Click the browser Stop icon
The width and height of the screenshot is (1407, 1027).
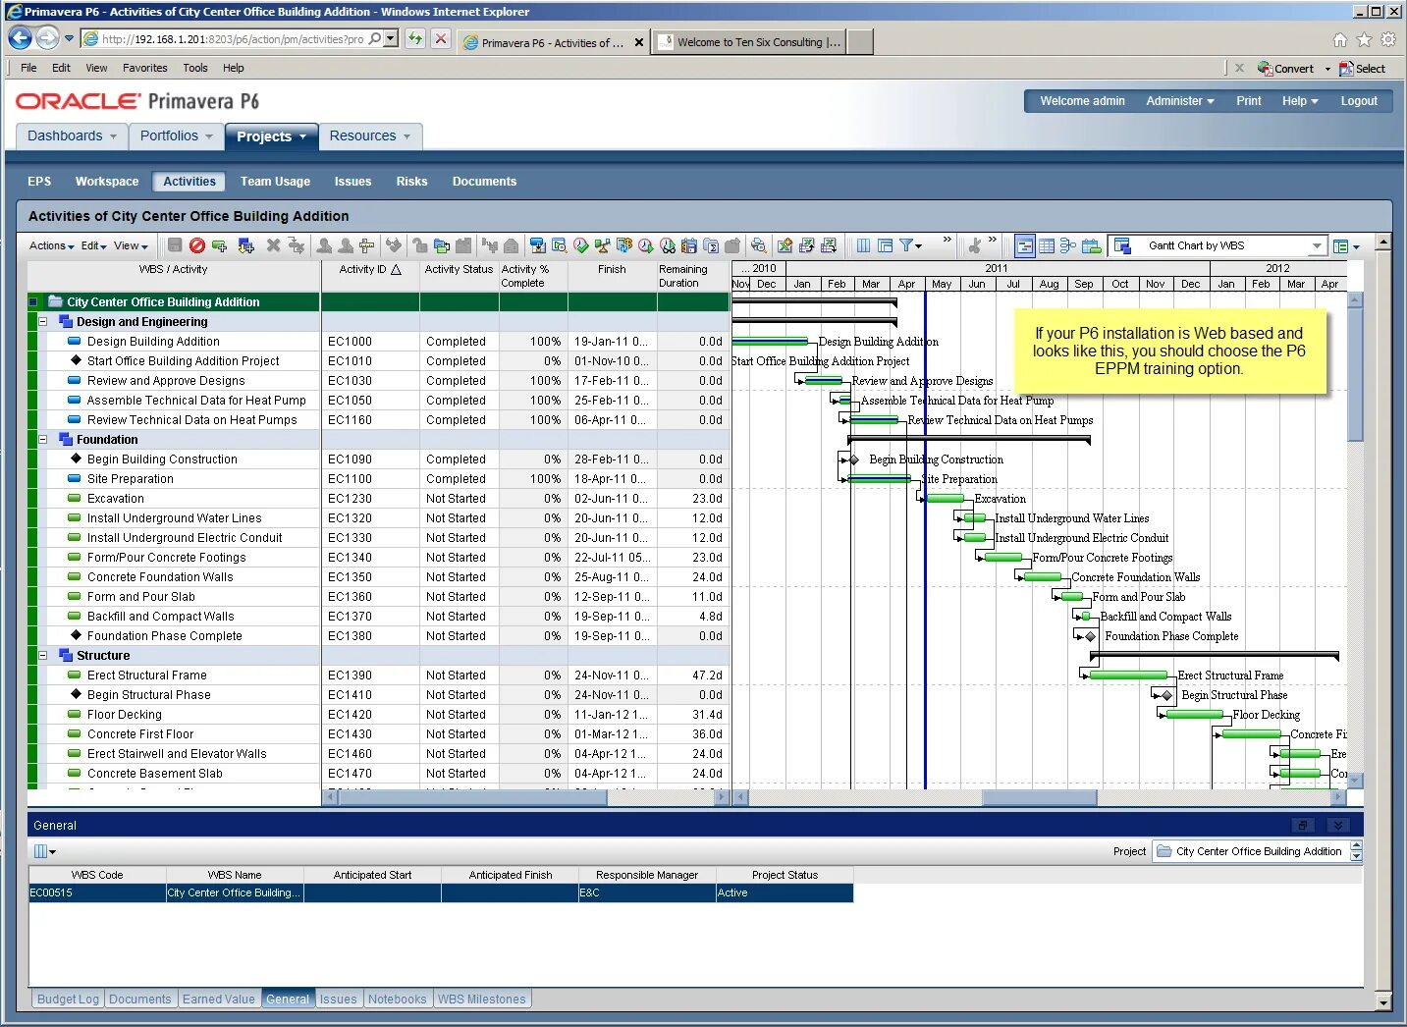pos(441,39)
